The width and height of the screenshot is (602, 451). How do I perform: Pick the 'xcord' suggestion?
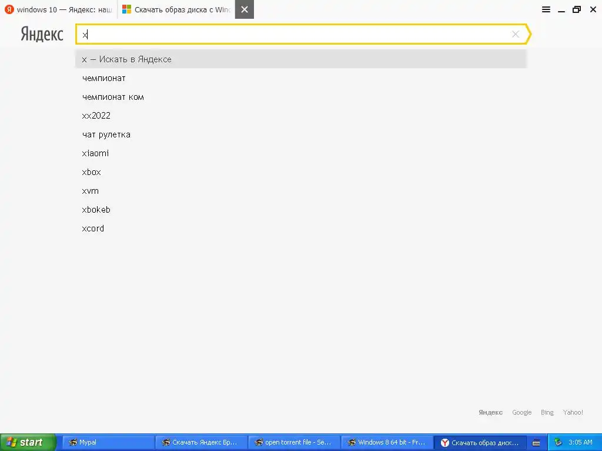tap(301, 228)
